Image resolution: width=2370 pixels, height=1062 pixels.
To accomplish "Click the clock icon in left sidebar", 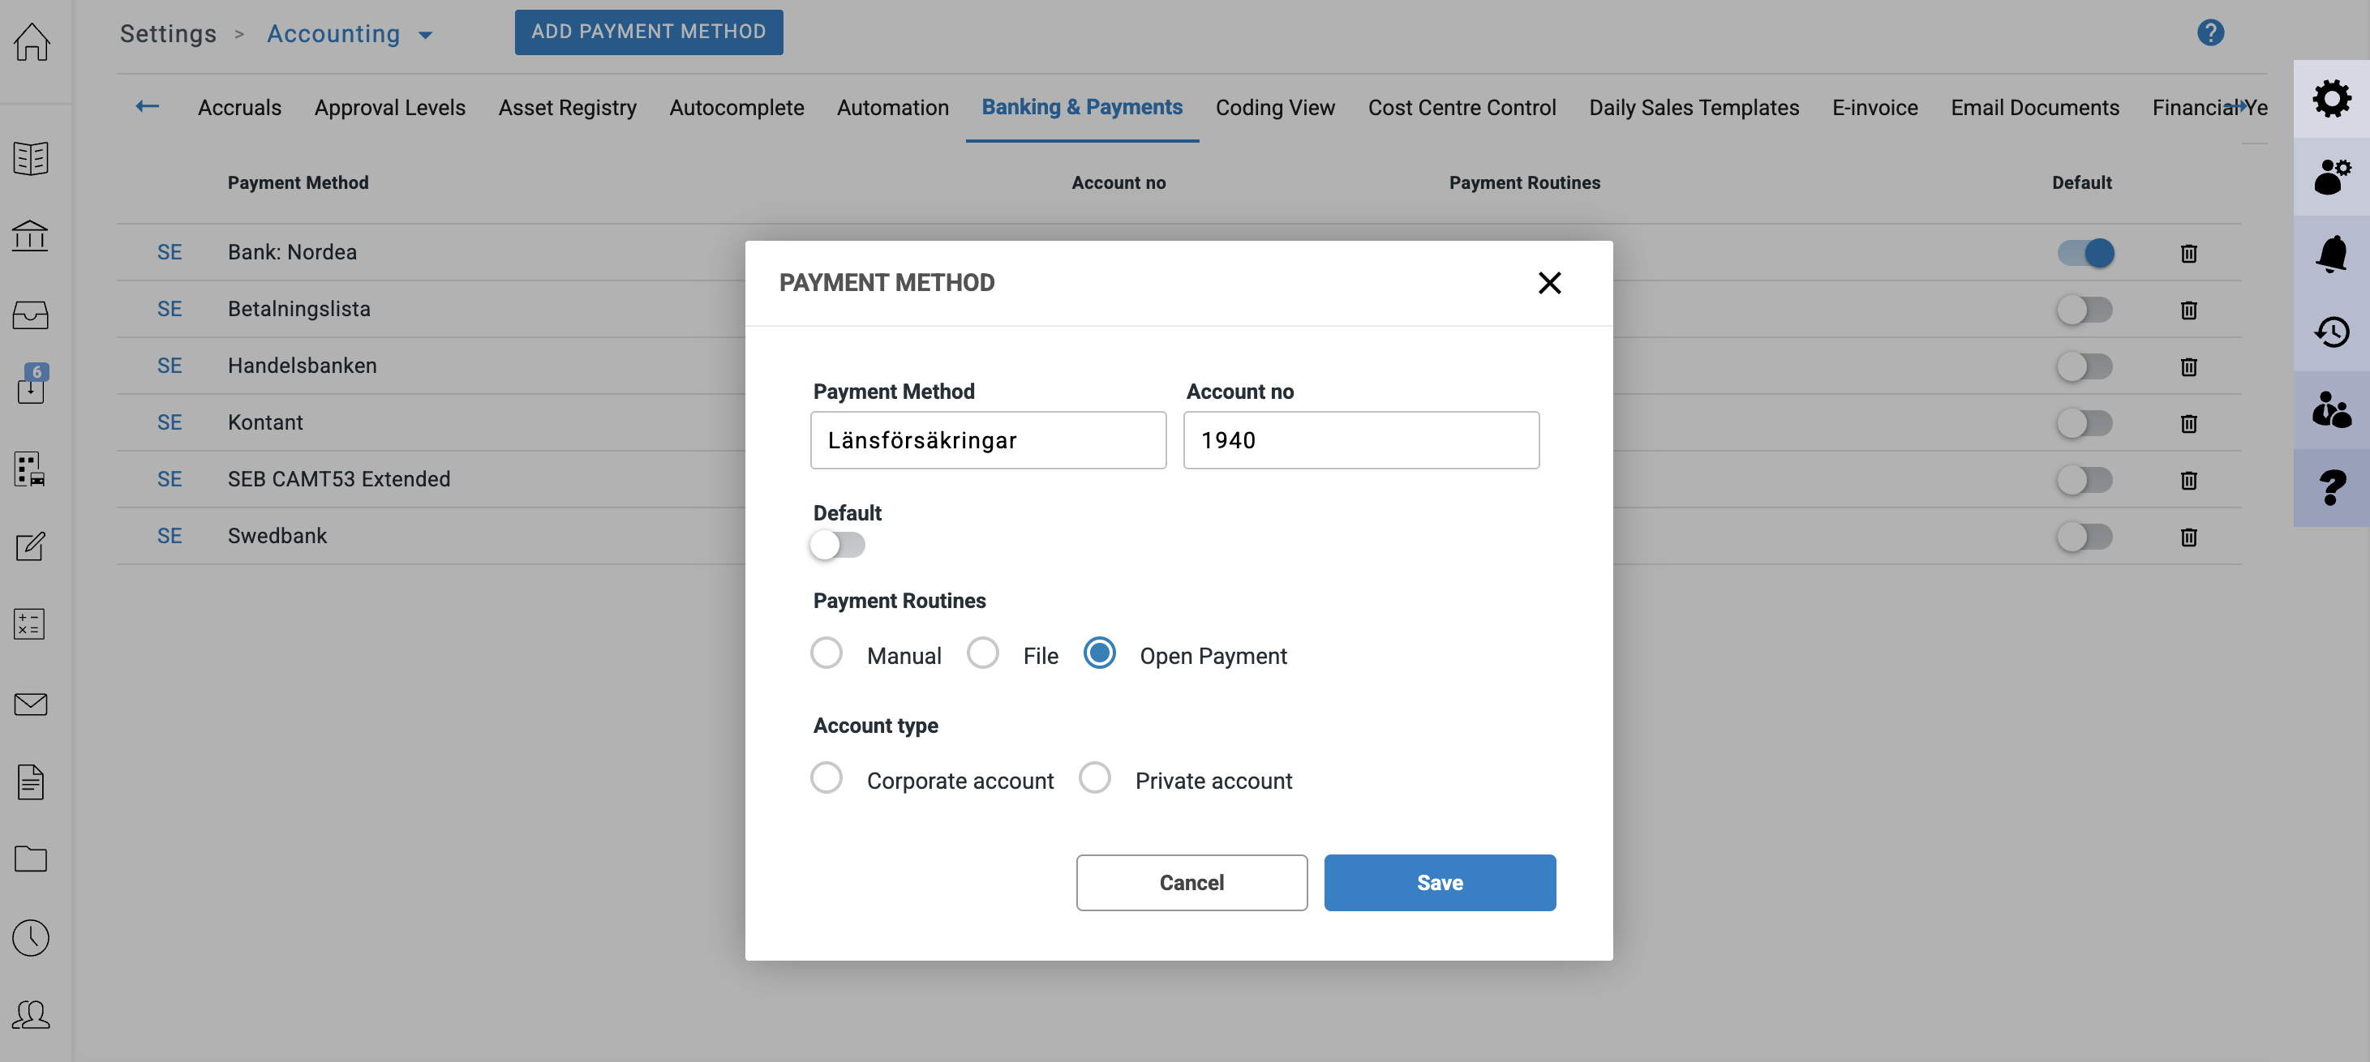I will click(x=30, y=937).
